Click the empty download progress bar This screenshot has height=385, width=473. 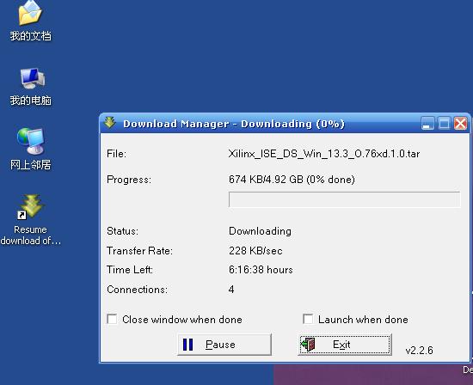[x=345, y=199]
